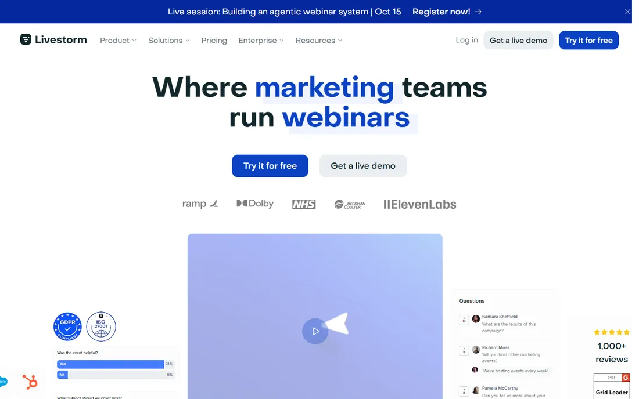
Task: Open the Pricing page
Action: click(x=214, y=40)
